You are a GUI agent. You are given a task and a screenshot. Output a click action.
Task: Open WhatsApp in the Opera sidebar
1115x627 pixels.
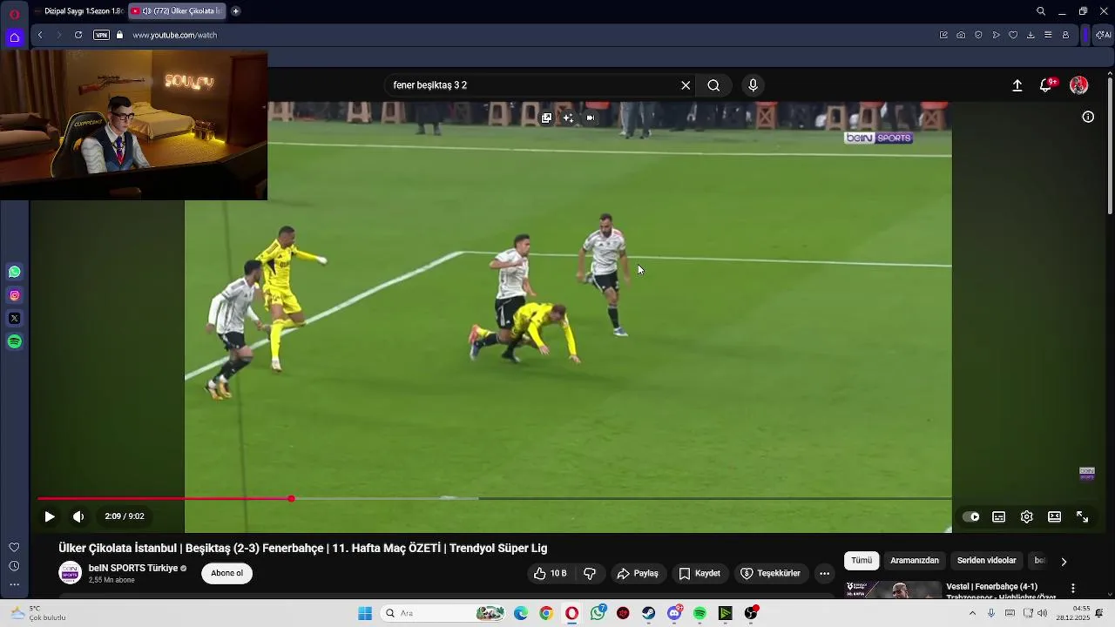[x=15, y=272]
